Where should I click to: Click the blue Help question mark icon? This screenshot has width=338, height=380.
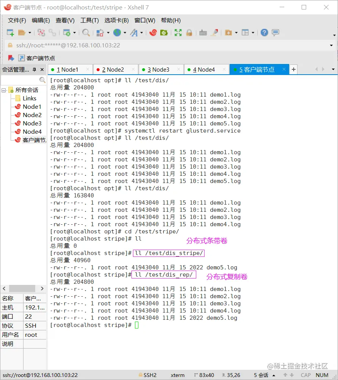264,33
